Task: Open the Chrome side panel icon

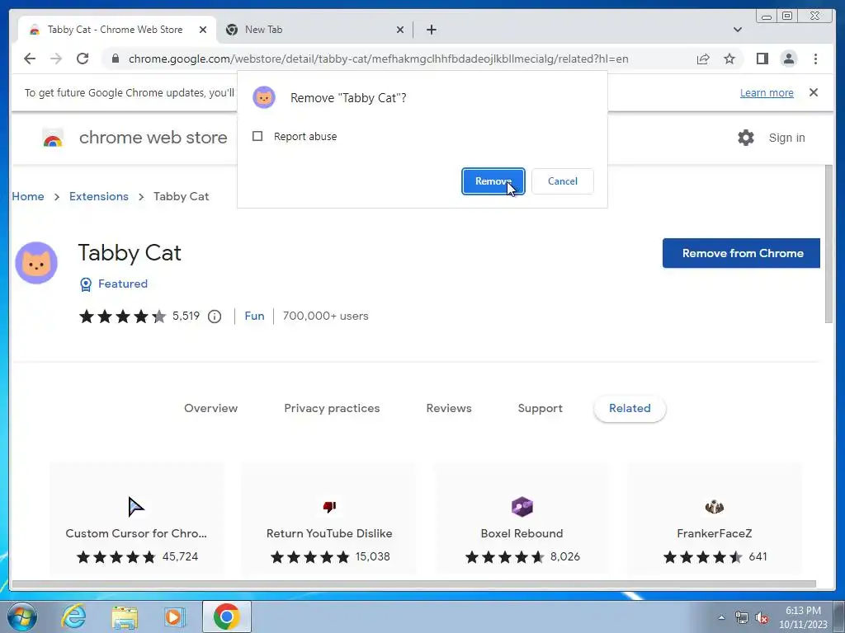Action: (762, 59)
